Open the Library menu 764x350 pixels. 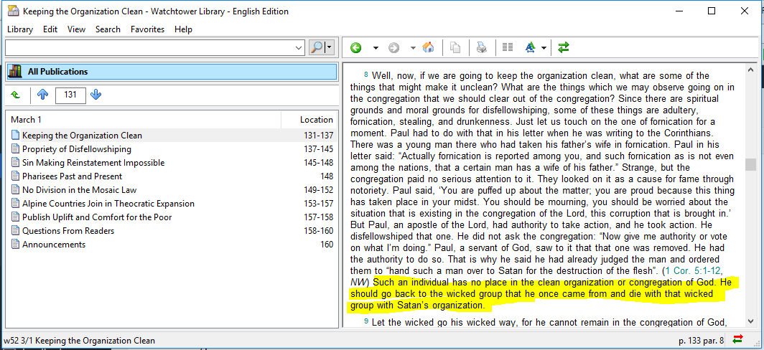(20, 29)
